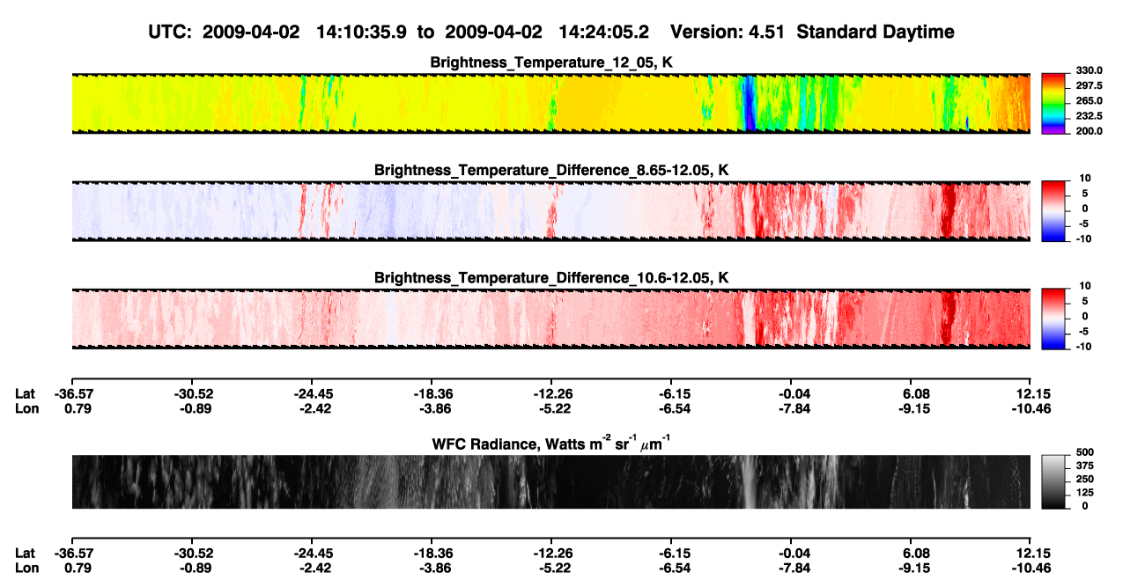Click the 'Lon' row label under 10.6-12.05 panel

click(26, 408)
